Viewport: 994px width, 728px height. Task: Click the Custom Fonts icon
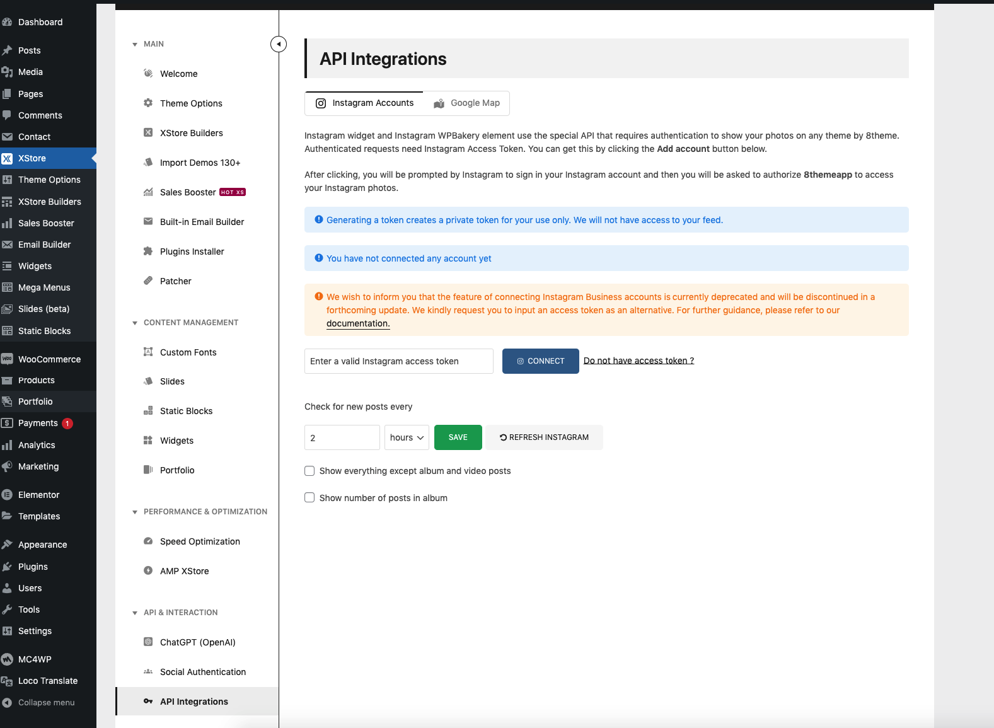(148, 352)
